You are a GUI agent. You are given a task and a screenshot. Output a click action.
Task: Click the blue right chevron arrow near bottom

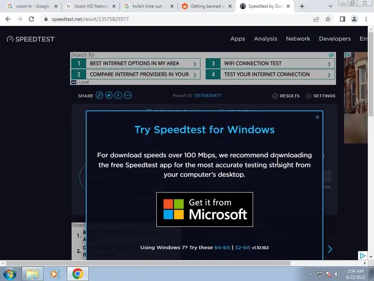tap(330, 249)
